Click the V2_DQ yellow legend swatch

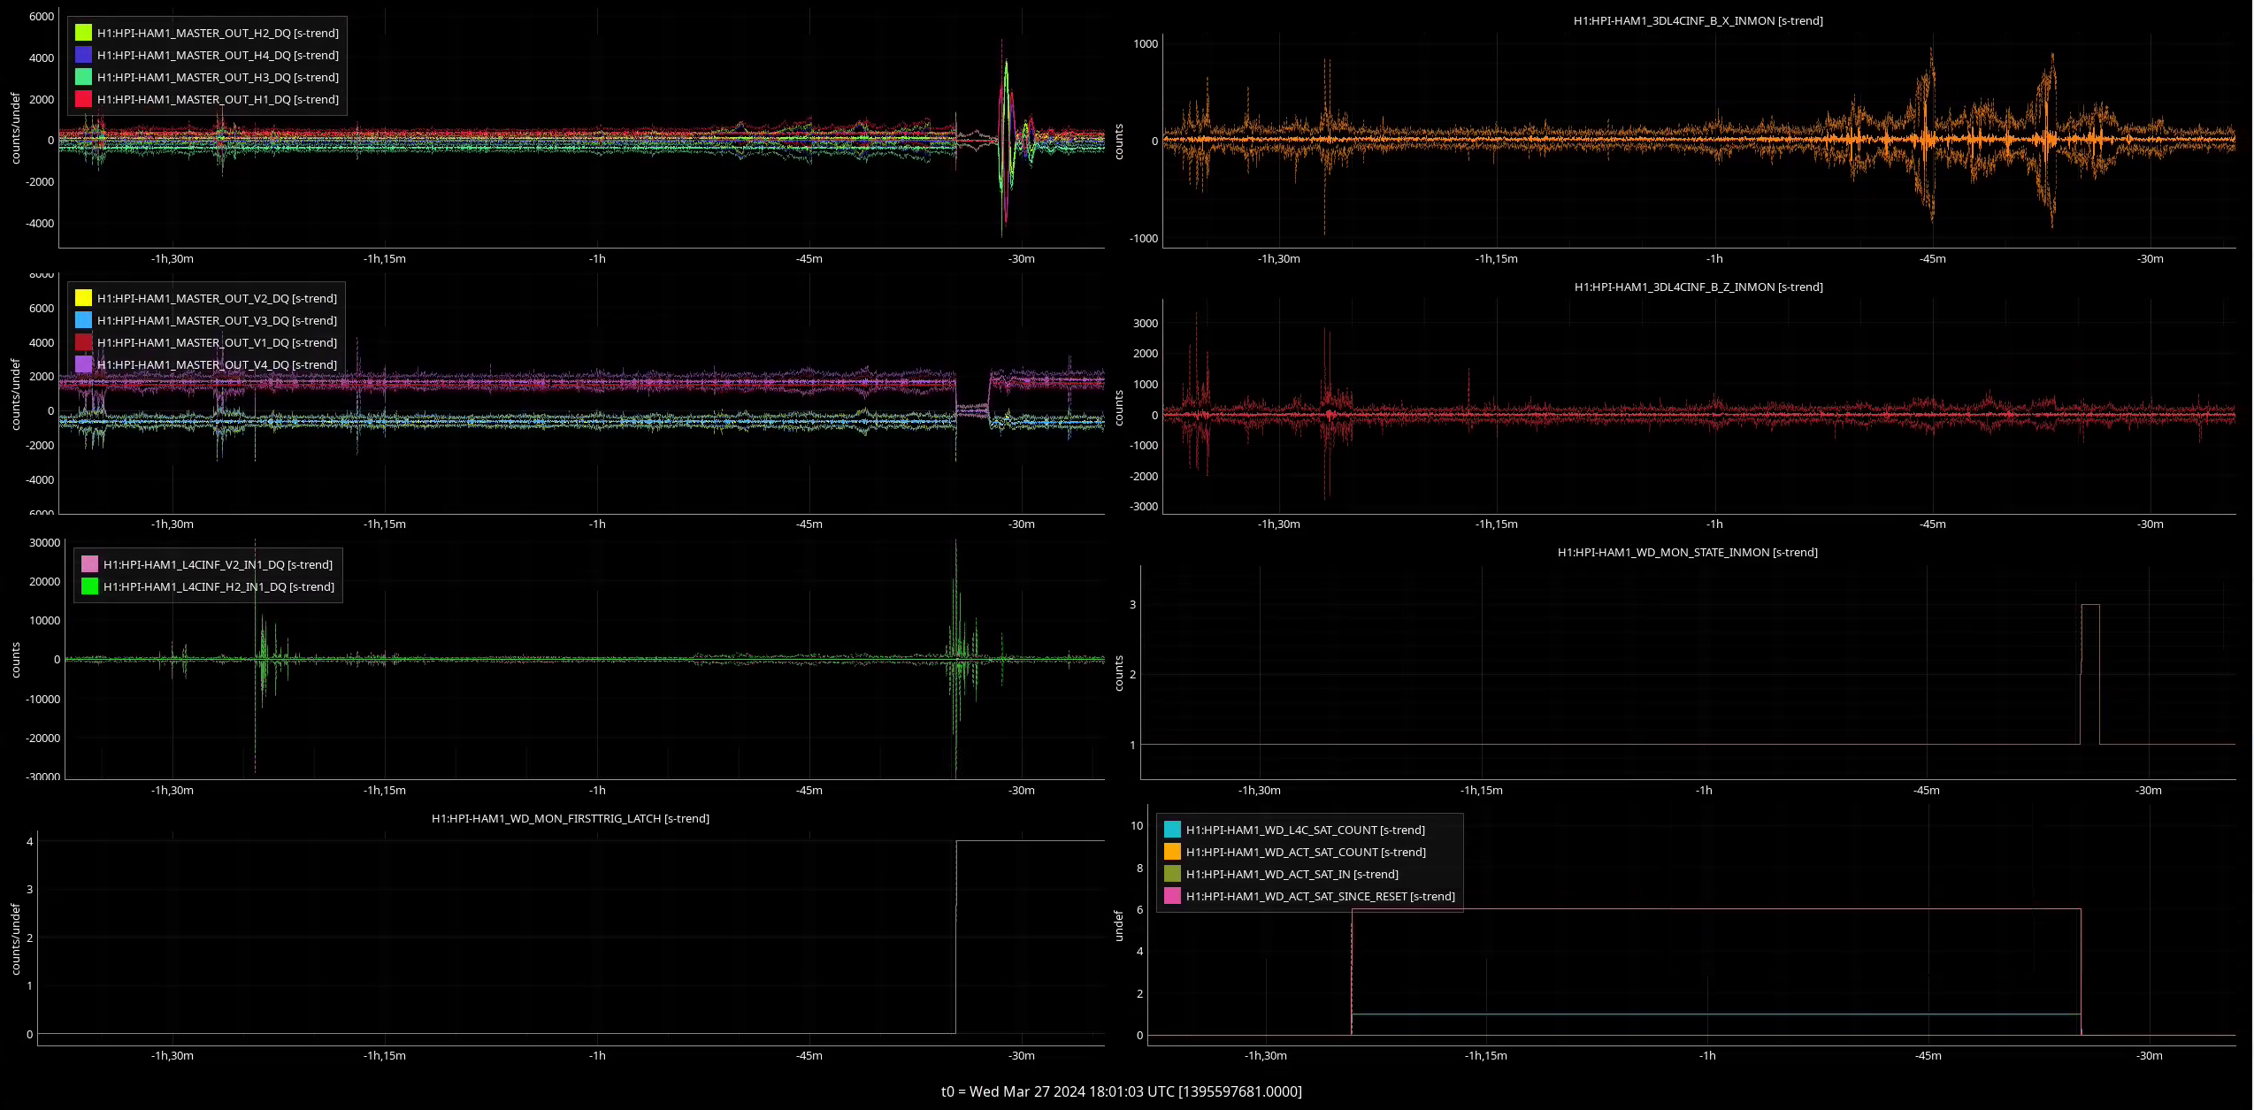point(83,298)
